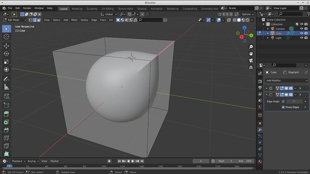Select the Move tool
Screen dimensions: 310x174
(x=6, y=46)
